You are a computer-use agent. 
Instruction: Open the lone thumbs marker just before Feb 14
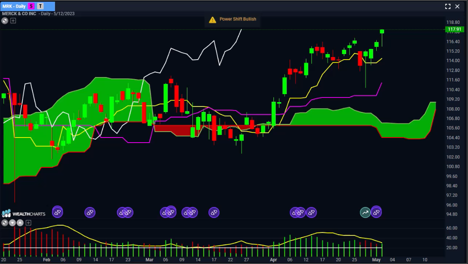point(90,212)
